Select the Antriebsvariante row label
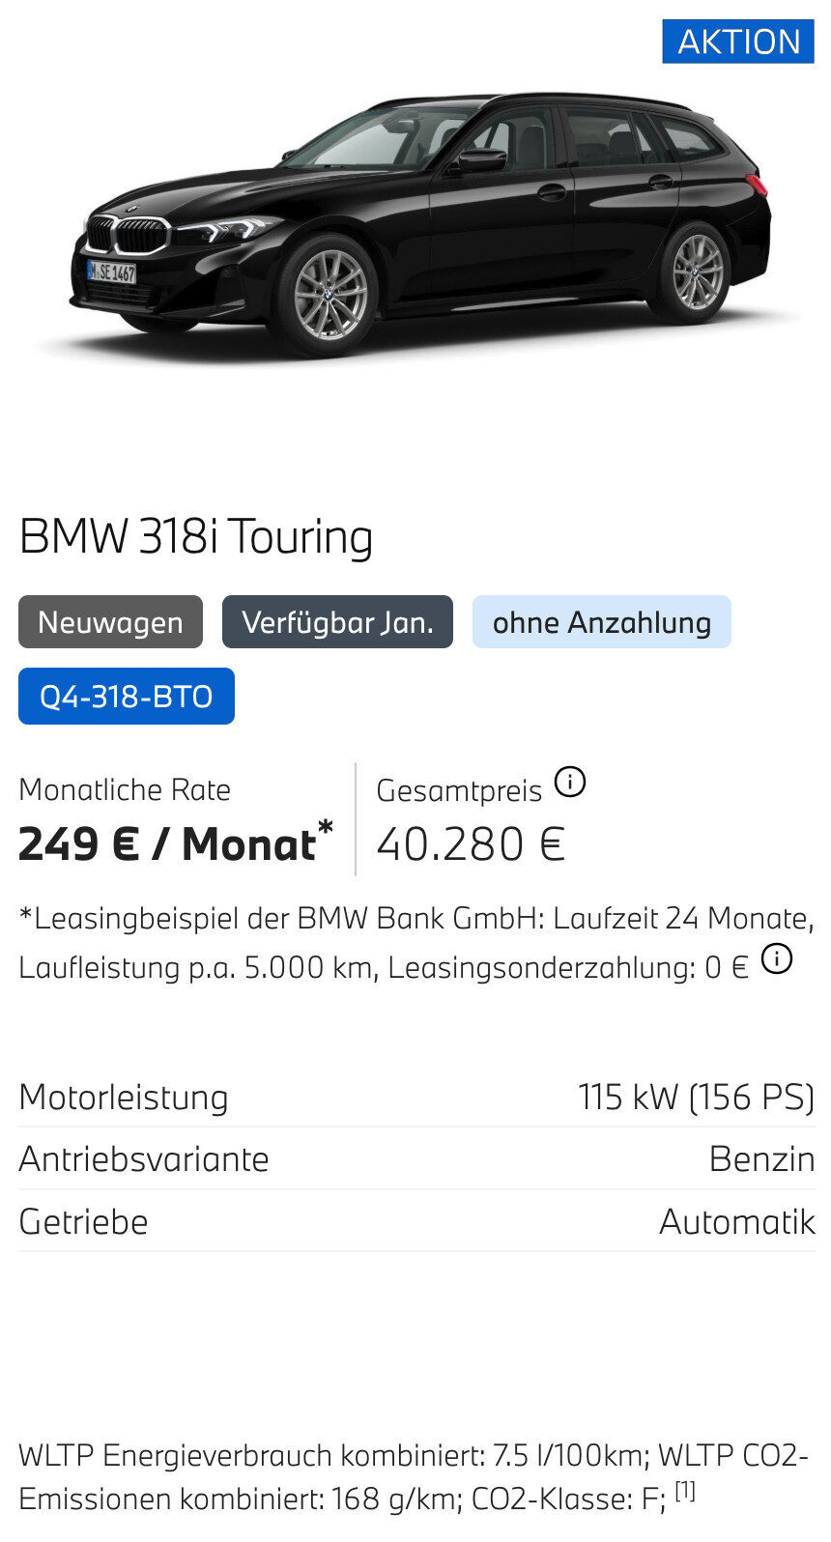The height and width of the screenshot is (1542, 831). coord(144,1158)
